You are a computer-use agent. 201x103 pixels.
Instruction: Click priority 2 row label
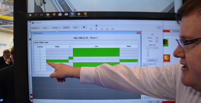tap(40, 55)
